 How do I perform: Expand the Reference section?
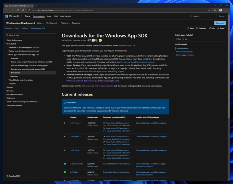coord(6,98)
